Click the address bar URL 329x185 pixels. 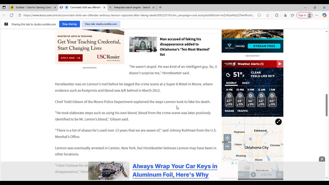(x=139, y=15)
